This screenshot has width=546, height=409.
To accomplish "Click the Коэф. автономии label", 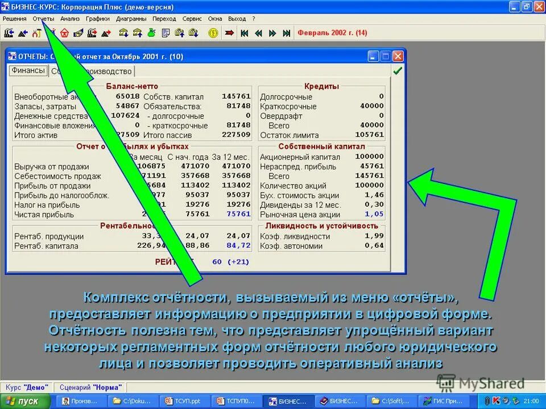I will pyautogui.click(x=291, y=246).
